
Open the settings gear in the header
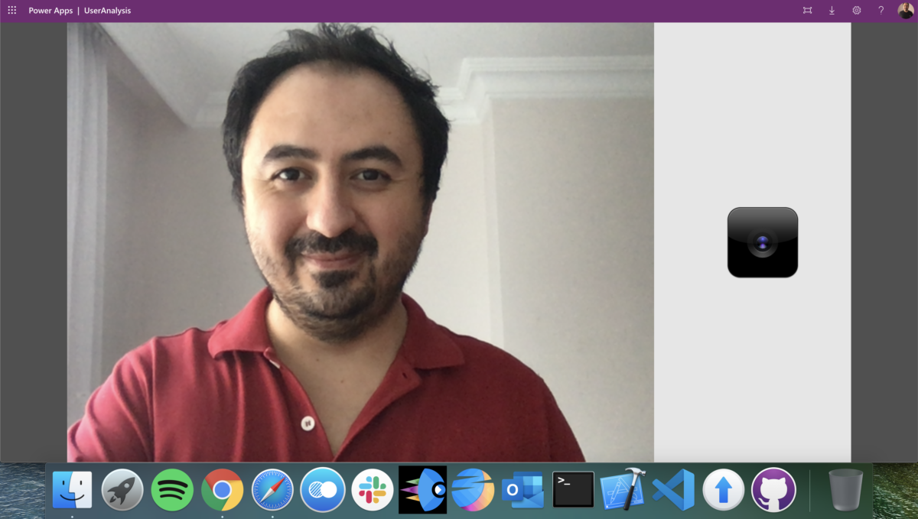[x=856, y=11]
